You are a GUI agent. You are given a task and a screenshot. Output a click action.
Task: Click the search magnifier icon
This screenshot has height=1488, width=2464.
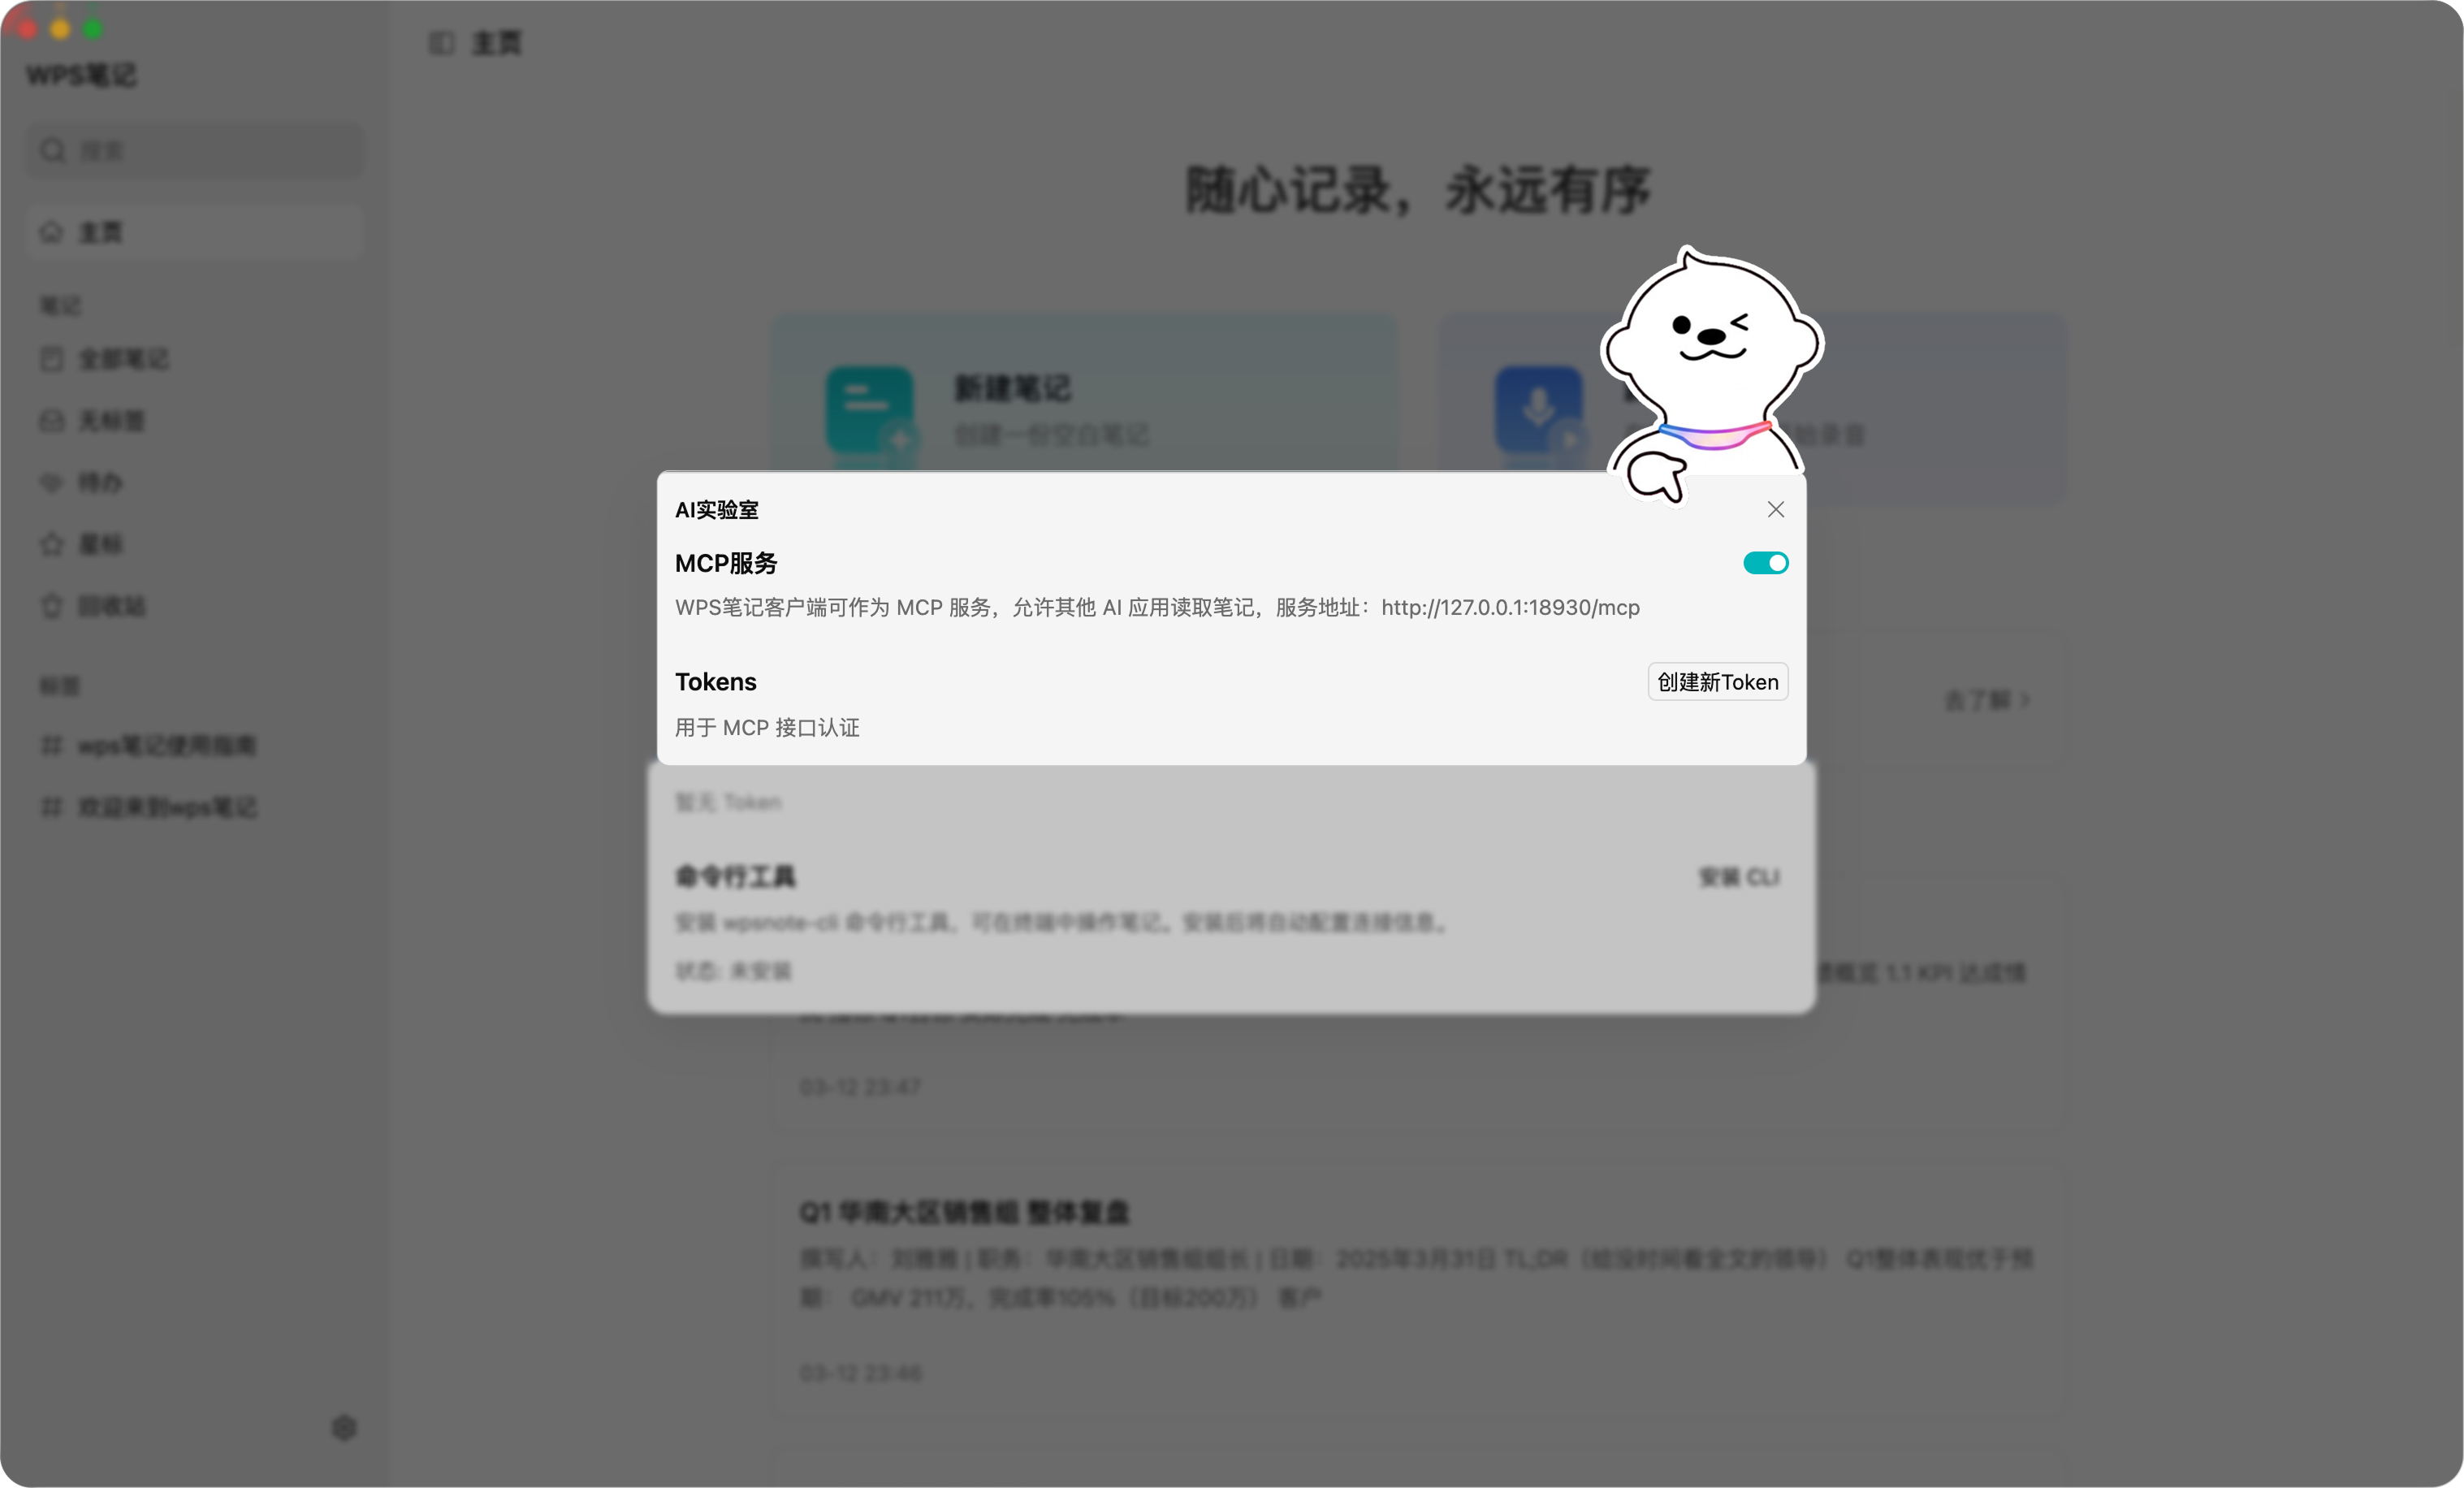[53, 150]
